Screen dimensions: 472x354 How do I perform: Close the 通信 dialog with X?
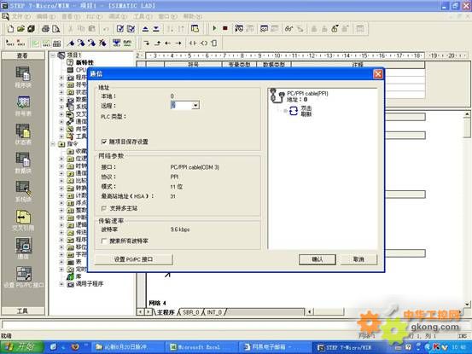[378, 74]
